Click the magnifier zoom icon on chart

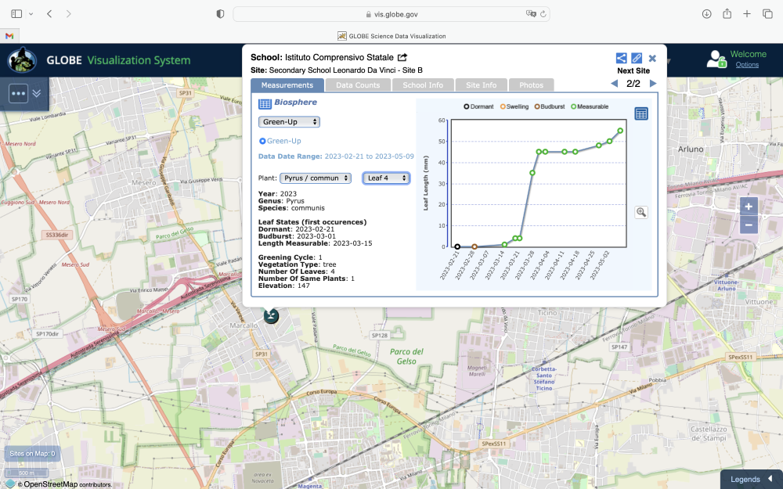641,212
